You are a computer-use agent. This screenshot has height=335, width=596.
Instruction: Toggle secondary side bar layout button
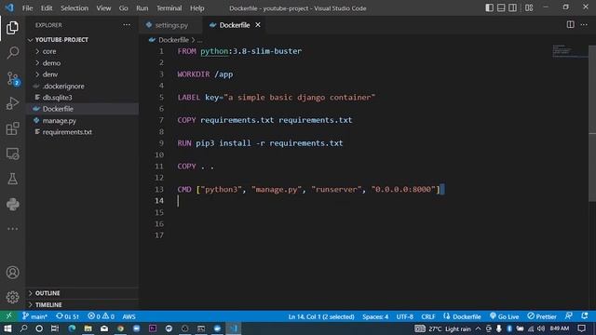pyautogui.click(x=512, y=7)
